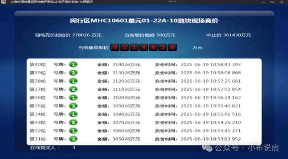This screenshot has height=159, width=288.
Task: Click the round label 第36轮
Action: tap(37, 97)
